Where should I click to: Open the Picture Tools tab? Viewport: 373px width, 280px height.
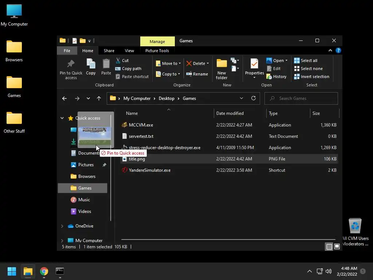[157, 50]
